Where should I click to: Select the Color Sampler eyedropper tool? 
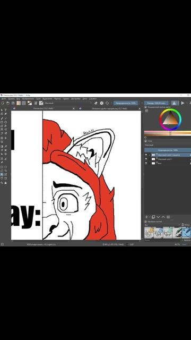(x=6, y=147)
